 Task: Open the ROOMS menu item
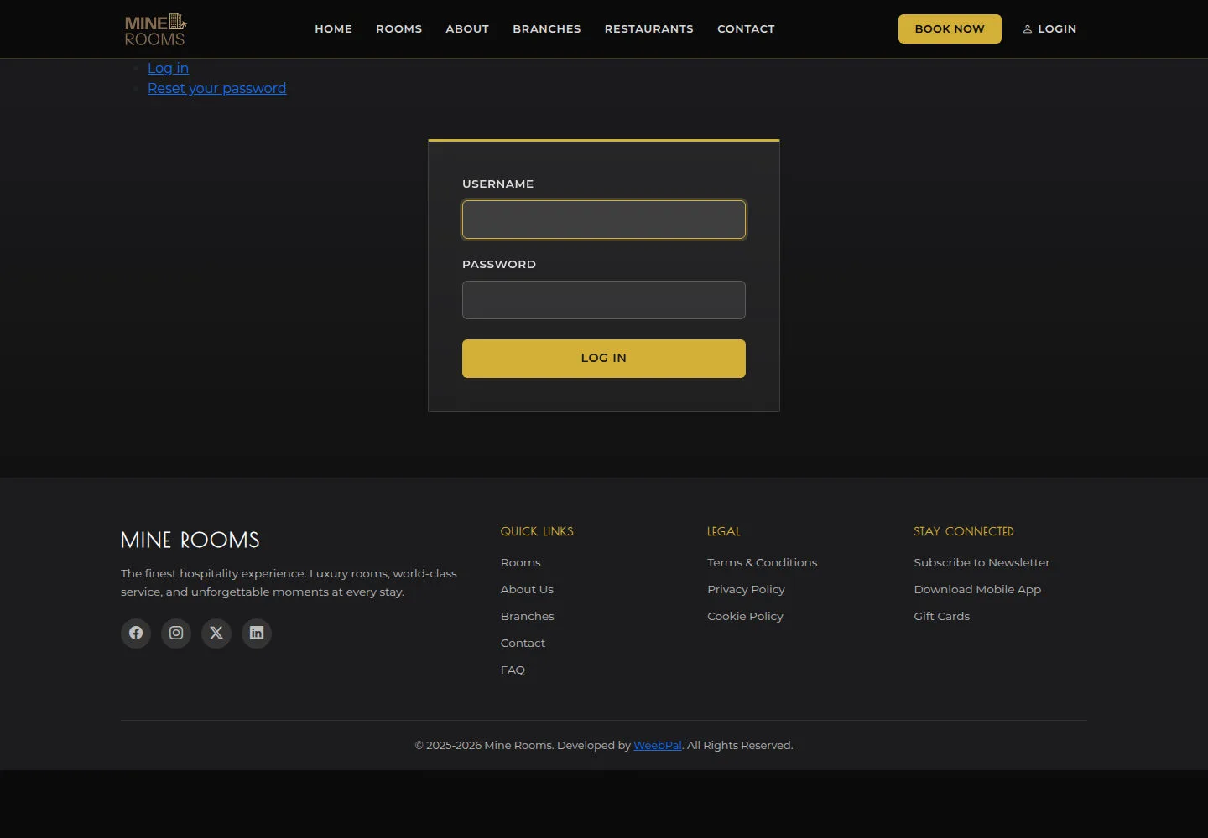coord(398,28)
